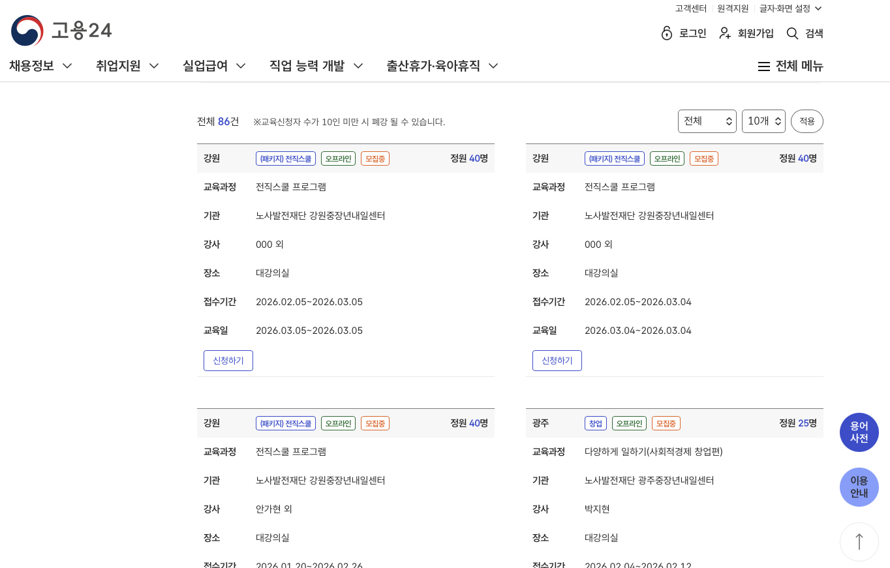This screenshot has width=890, height=568.
Task: Open the 채용정보 menu
Action: coord(33,66)
